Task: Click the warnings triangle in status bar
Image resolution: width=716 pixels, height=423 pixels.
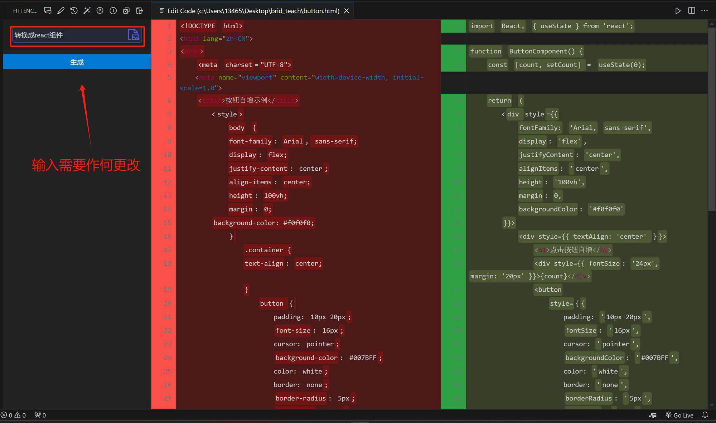Action: click(x=20, y=415)
